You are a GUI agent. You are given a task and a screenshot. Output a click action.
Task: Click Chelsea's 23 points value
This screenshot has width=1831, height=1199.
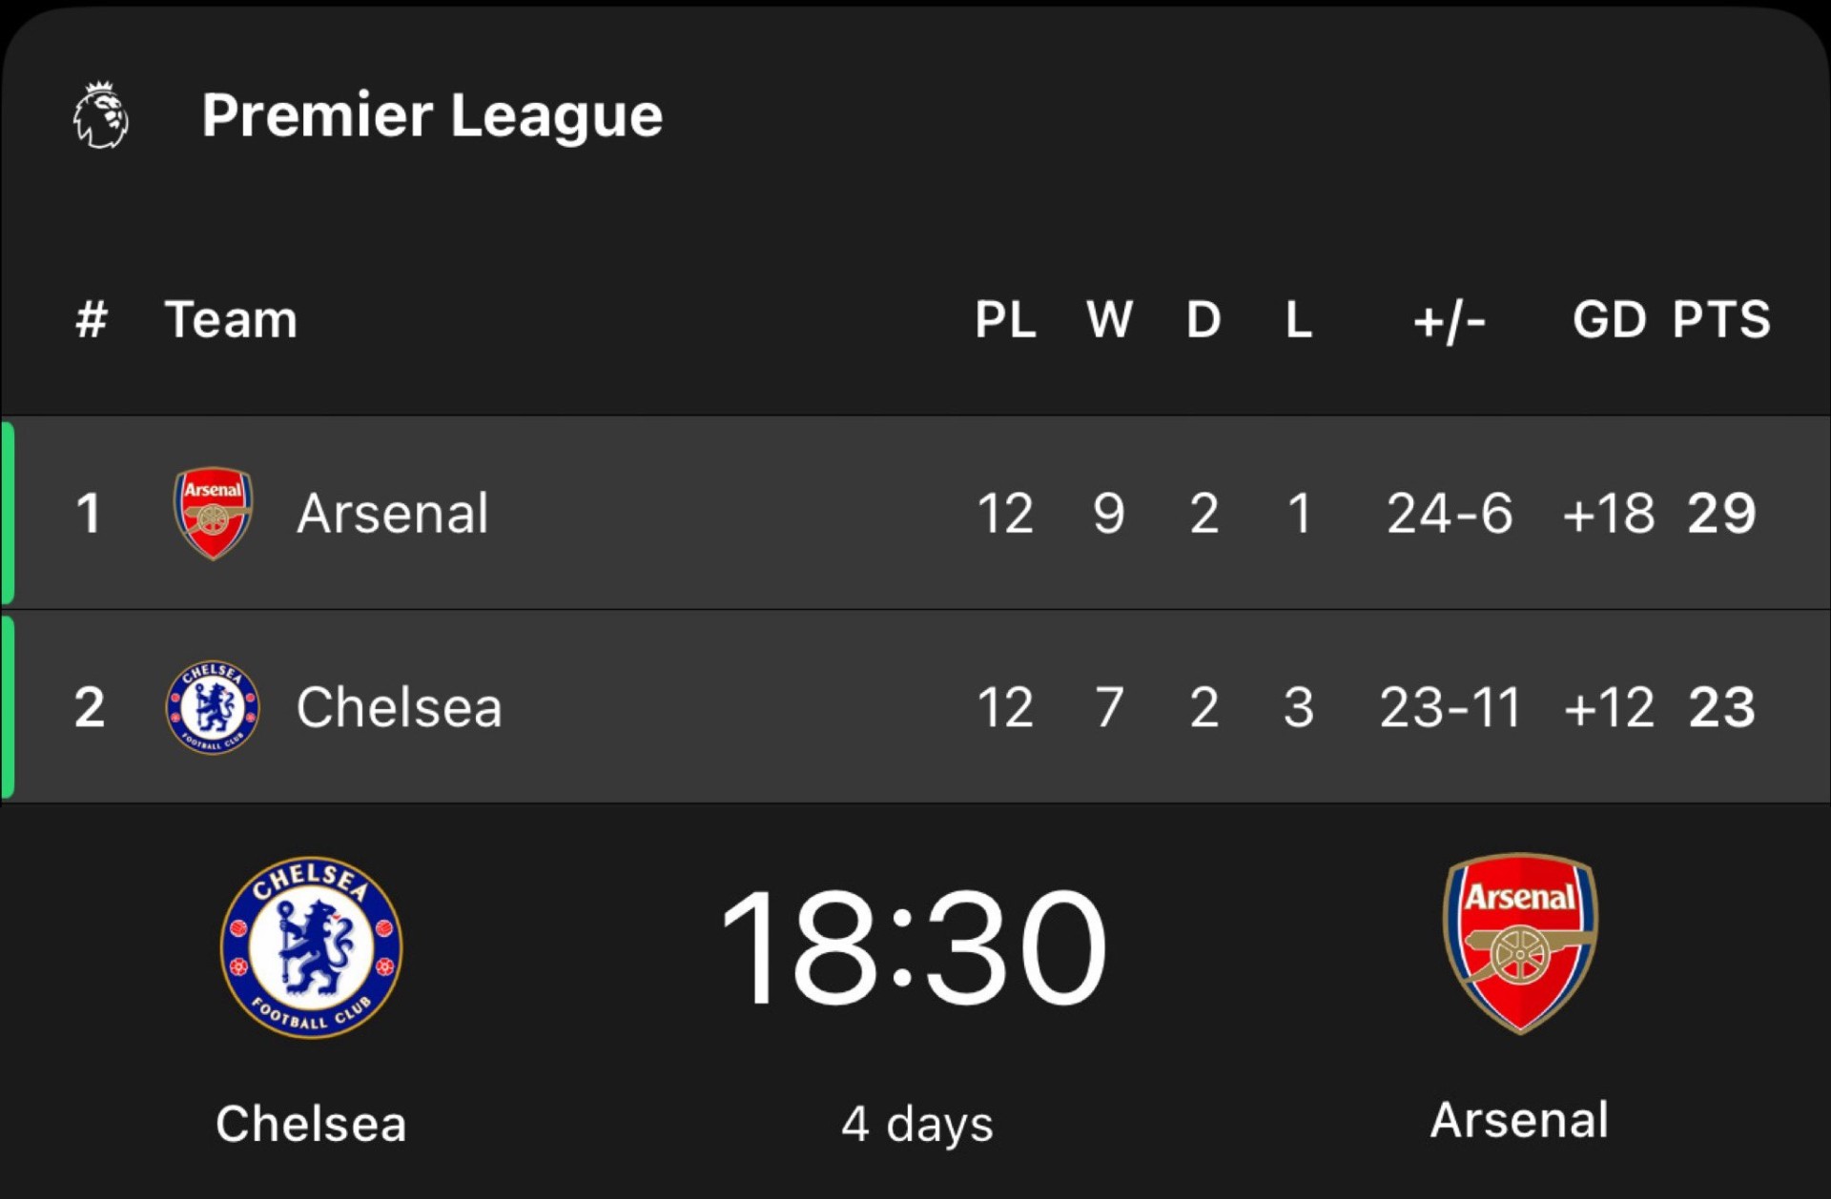click(x=1721, y=707)
